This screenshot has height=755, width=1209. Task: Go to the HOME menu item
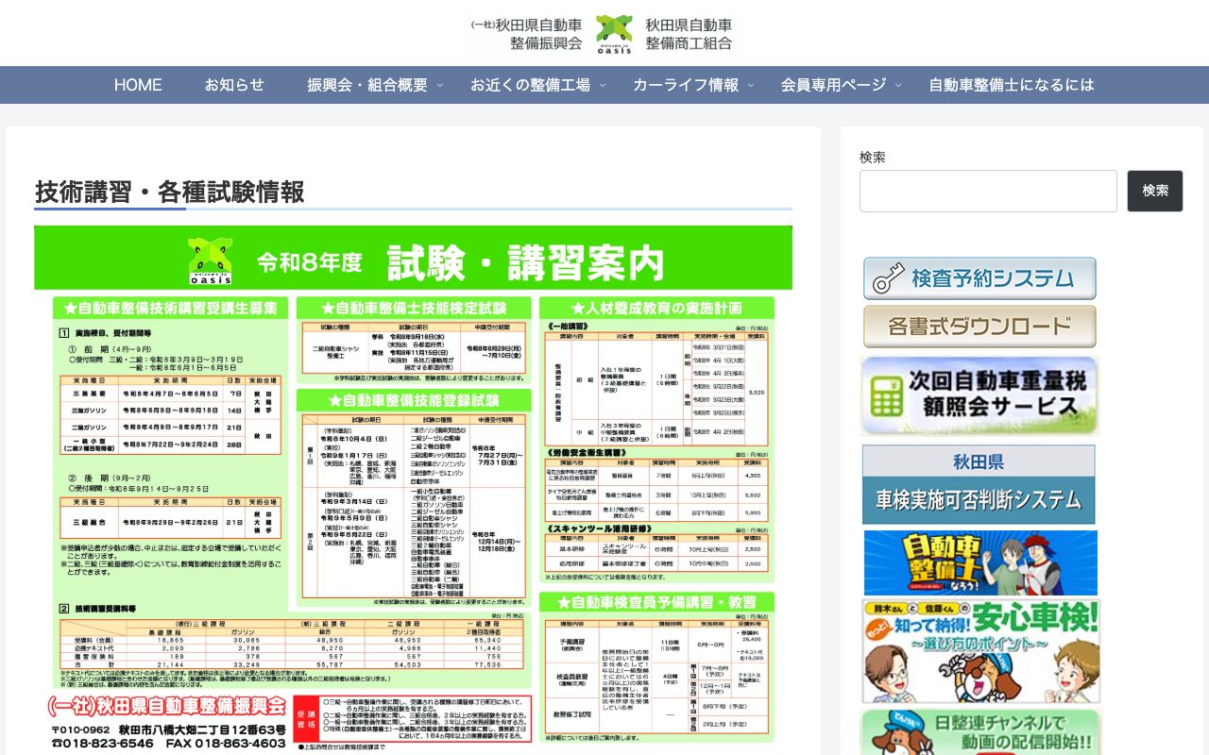pos(138,85)
